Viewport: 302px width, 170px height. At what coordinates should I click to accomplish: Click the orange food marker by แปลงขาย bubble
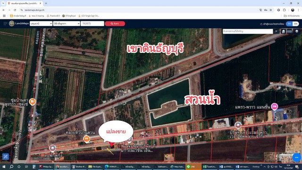[x=86, y=139]
